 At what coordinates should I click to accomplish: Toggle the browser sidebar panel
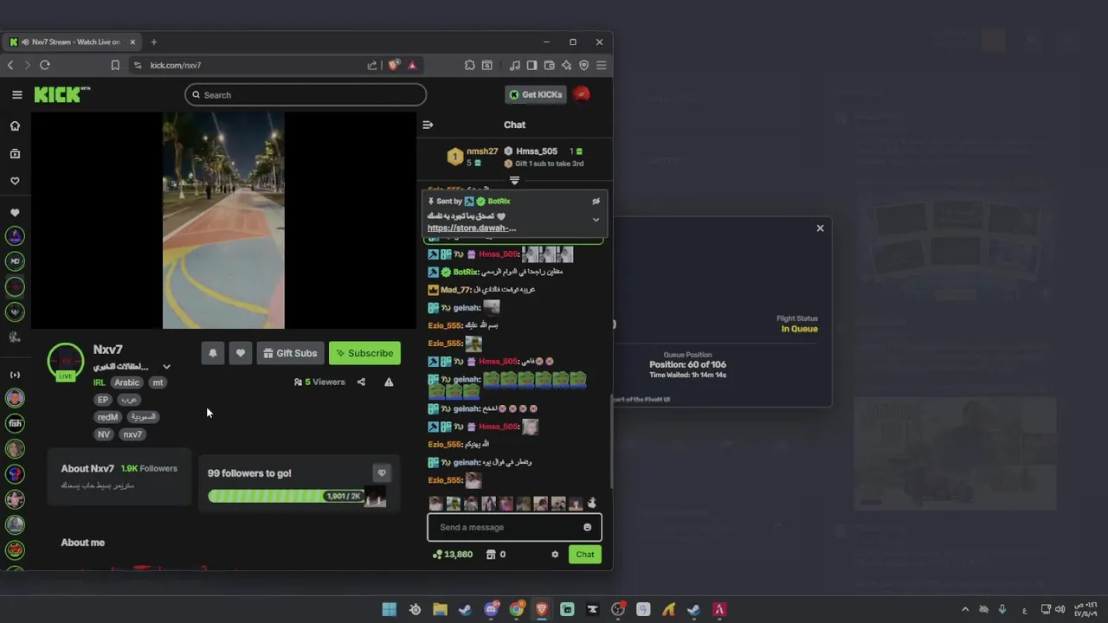(x=531, y=65)
